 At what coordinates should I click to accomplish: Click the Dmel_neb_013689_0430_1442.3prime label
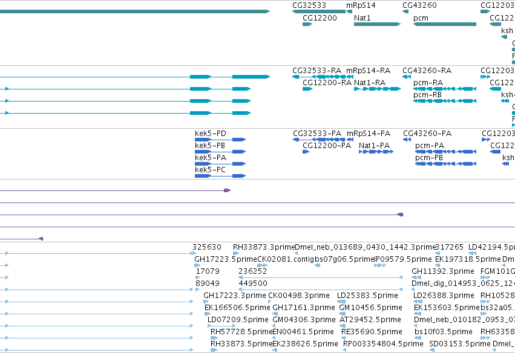point(365,247)
